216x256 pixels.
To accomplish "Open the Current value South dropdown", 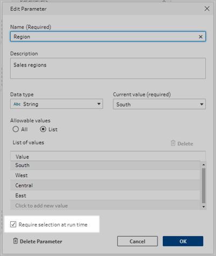I will tap(159, 104).
